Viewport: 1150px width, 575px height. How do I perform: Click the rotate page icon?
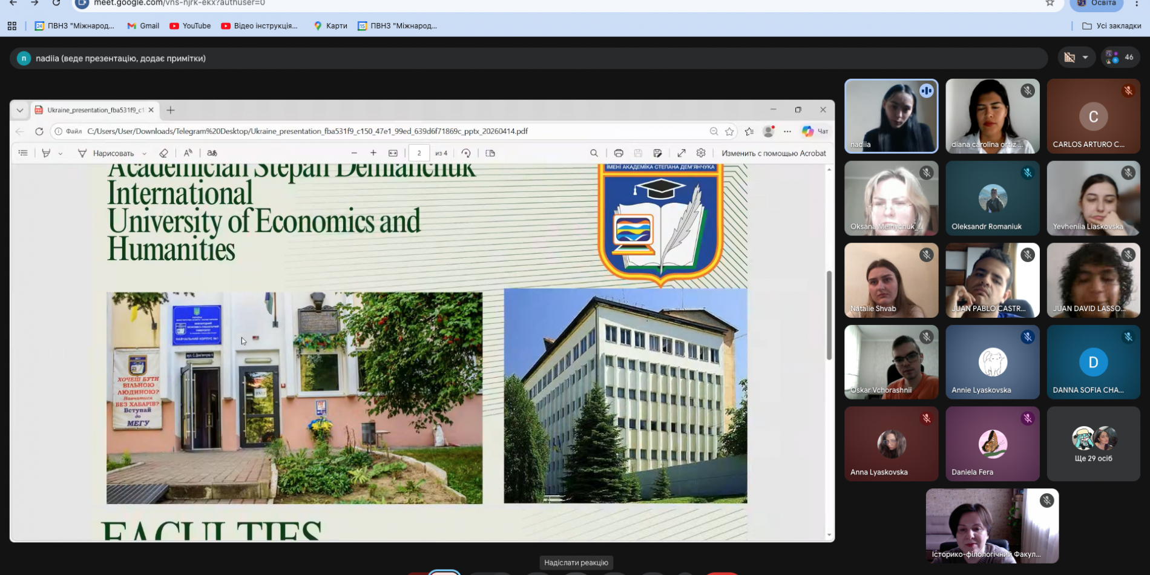[x=466, y=154]
